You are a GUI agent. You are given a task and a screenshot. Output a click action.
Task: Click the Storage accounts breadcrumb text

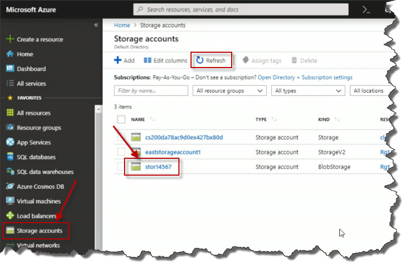pyautogui.click(x=163, y=25)
